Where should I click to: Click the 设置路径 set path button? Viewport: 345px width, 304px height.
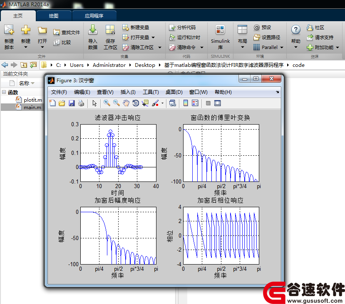coord(267,37)
